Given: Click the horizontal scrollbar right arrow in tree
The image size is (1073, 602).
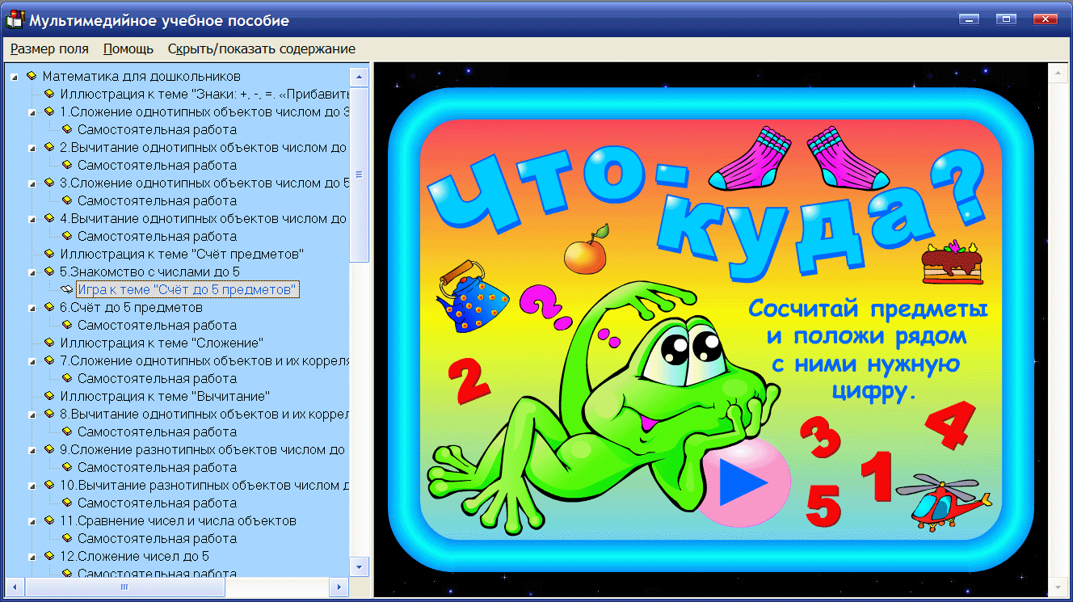Looking at the screenshot, I should pos(339,587).
